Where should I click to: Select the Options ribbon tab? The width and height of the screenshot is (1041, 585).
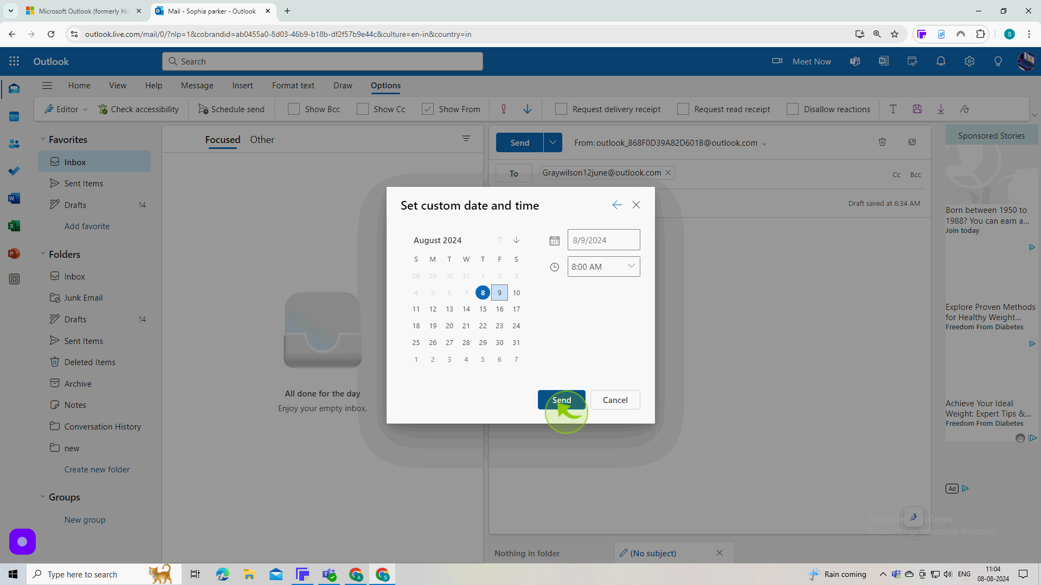(386, 86)
